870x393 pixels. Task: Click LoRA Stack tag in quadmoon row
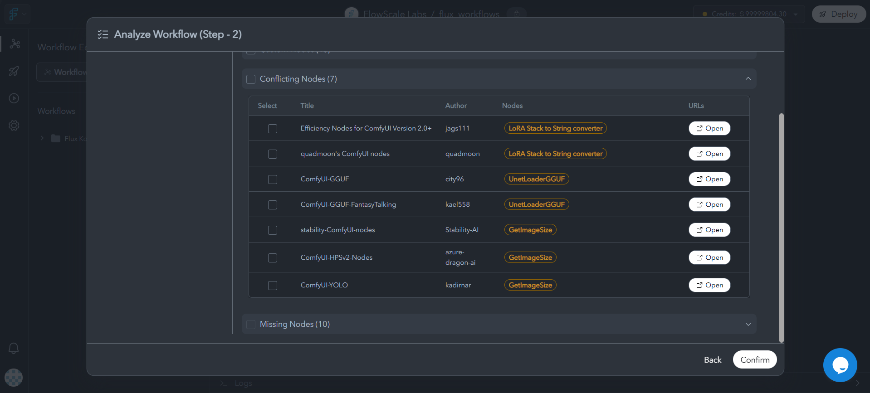555,154
